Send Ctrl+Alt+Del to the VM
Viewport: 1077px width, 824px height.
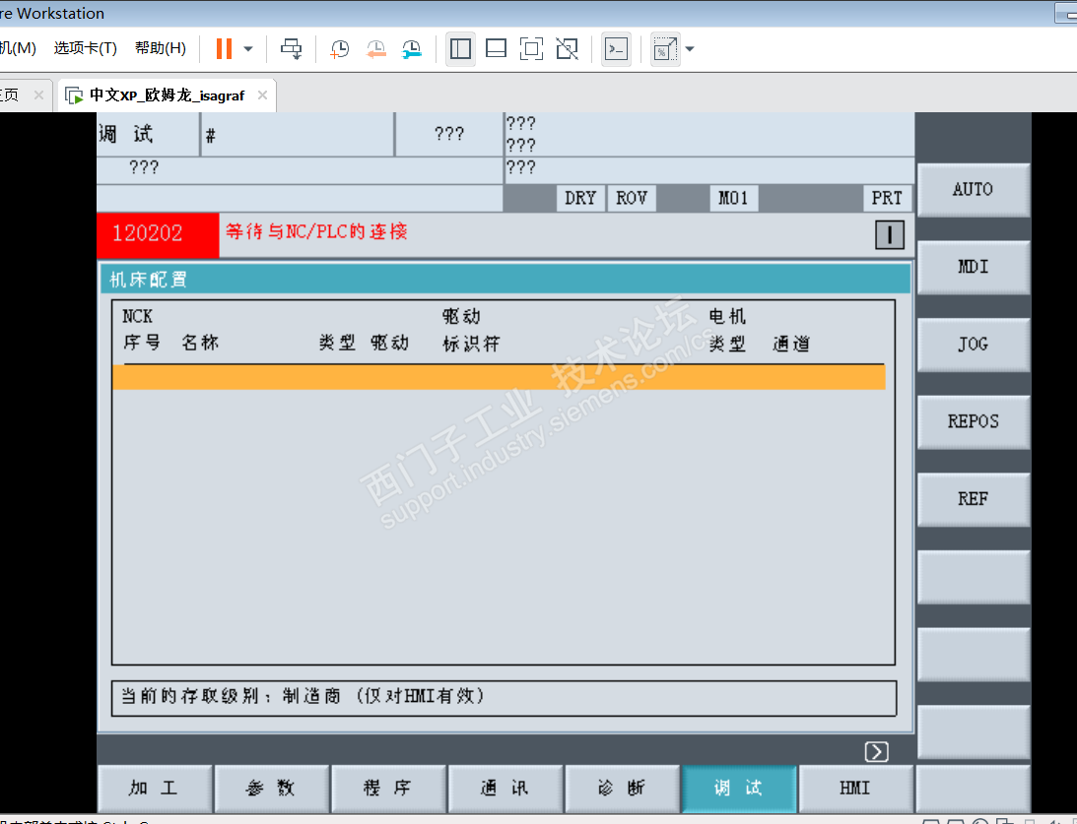click(292, 48)
